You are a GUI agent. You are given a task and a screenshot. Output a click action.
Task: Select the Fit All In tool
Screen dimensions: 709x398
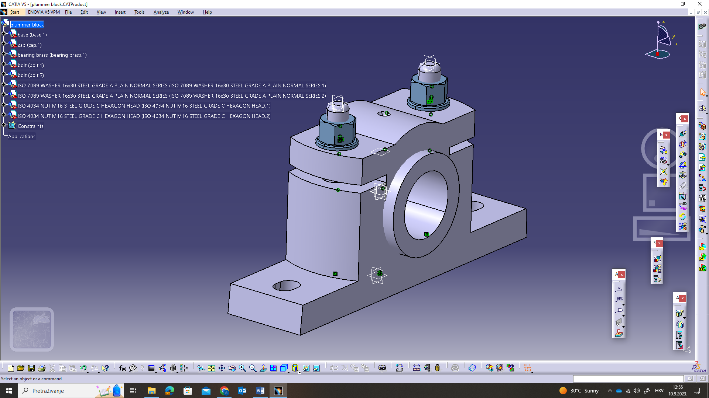coord(211,368)
